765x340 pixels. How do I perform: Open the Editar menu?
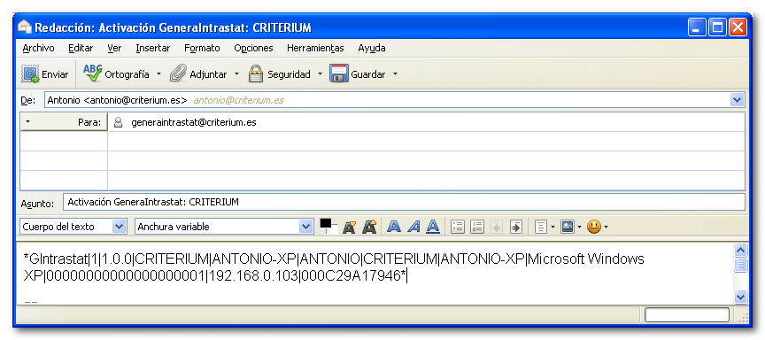click(x=81, y=49)
